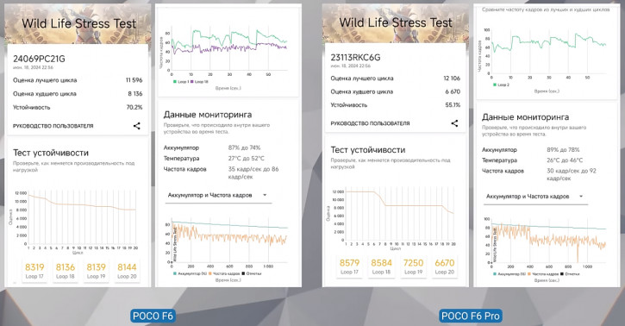Click the POCO F6 Pro label badge
625x326 pixels.
click(x=471, y=316)
